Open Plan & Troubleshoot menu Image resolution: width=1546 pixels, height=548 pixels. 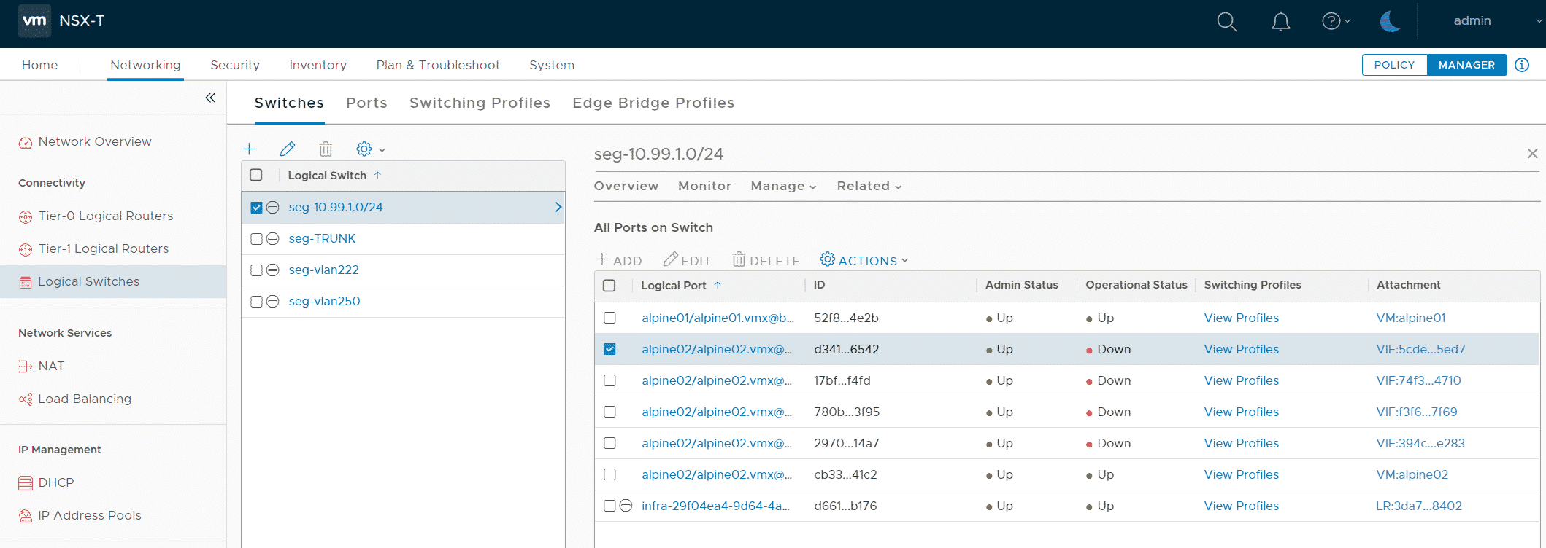(x=438, y=66)
